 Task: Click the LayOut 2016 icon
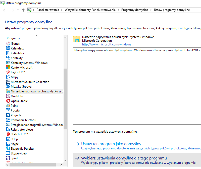pos(8,72)
